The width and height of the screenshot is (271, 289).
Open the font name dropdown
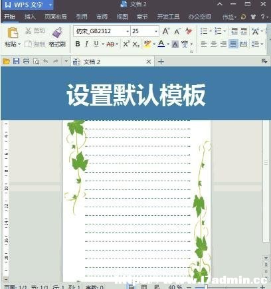click(128, 31)
